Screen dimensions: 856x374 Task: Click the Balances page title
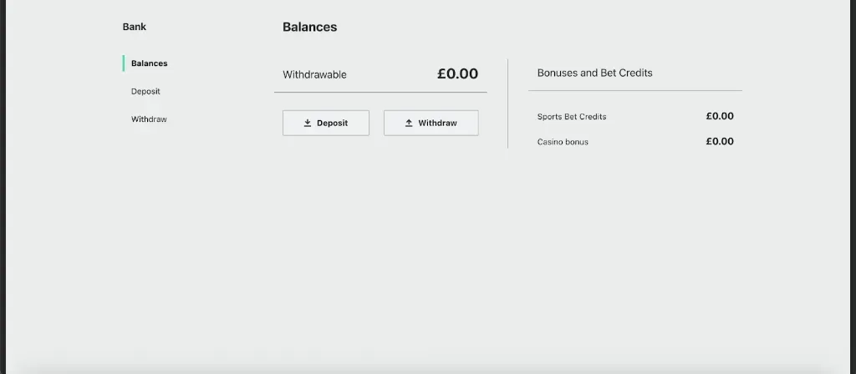[x=310, y=27]
